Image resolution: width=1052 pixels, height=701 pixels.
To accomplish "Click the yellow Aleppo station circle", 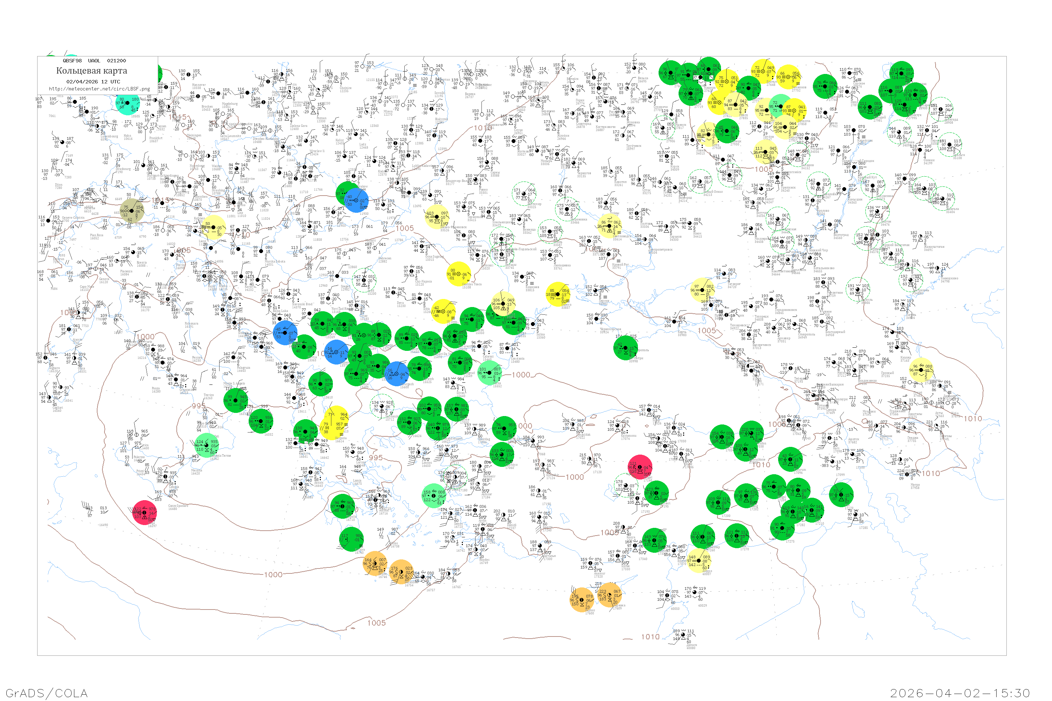I will (x=699, y=560).
